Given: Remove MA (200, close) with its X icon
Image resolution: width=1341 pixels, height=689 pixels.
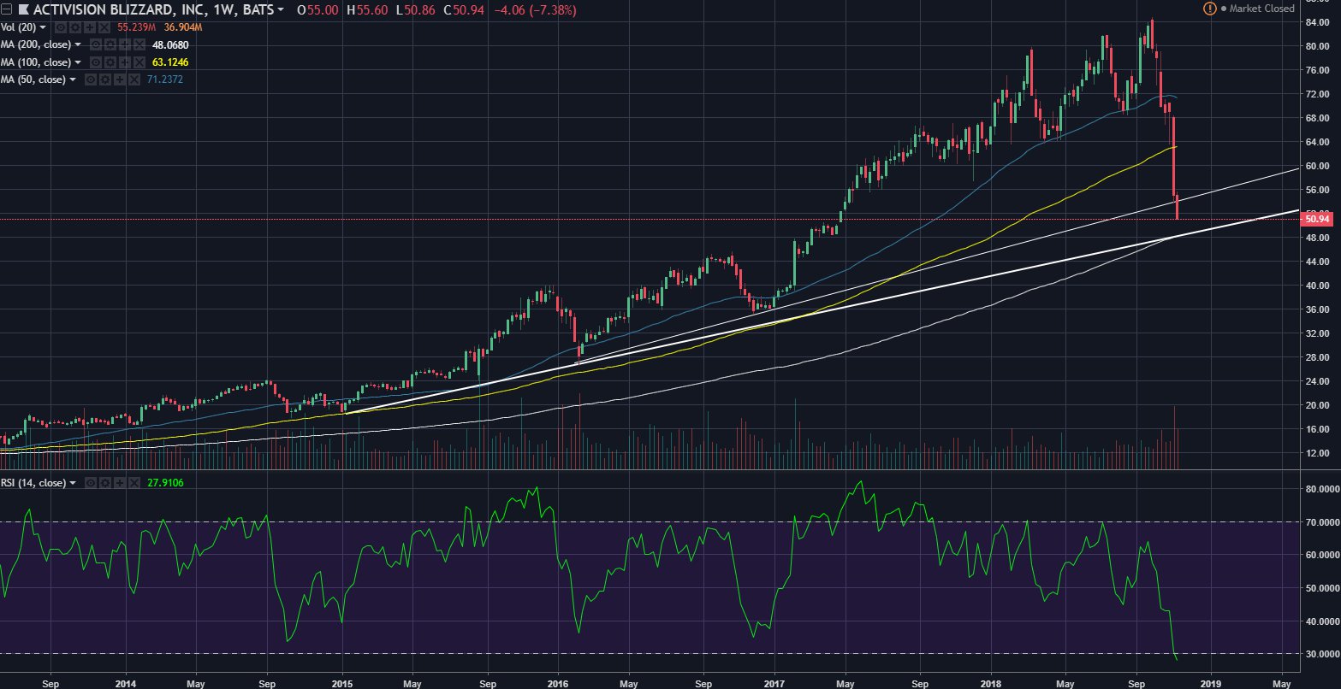Looking at the screenshot, I should pyautogui.click(x=139, y=44).
